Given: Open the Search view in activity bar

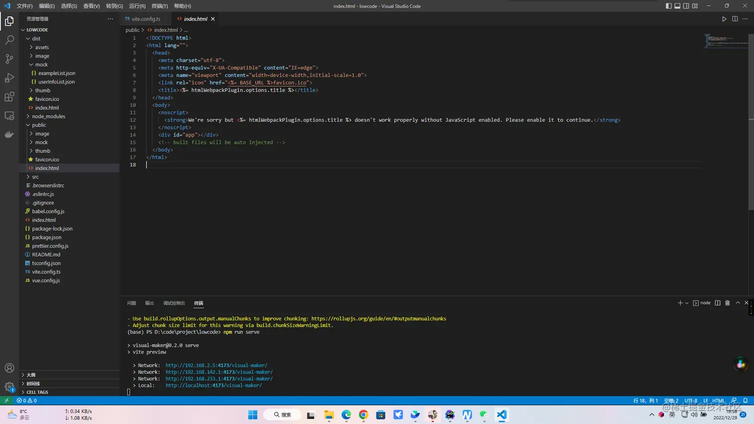Looking at the screenshot, I should pos(9,40).
